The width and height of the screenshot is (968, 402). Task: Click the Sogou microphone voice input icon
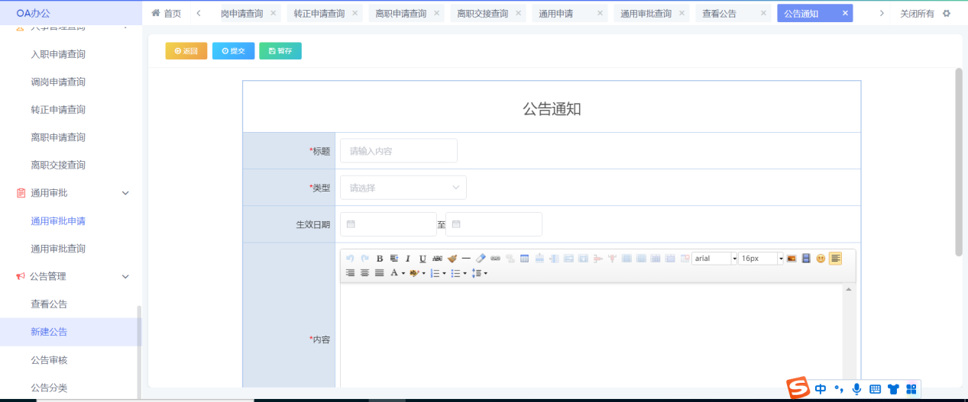tap(856, 389)
